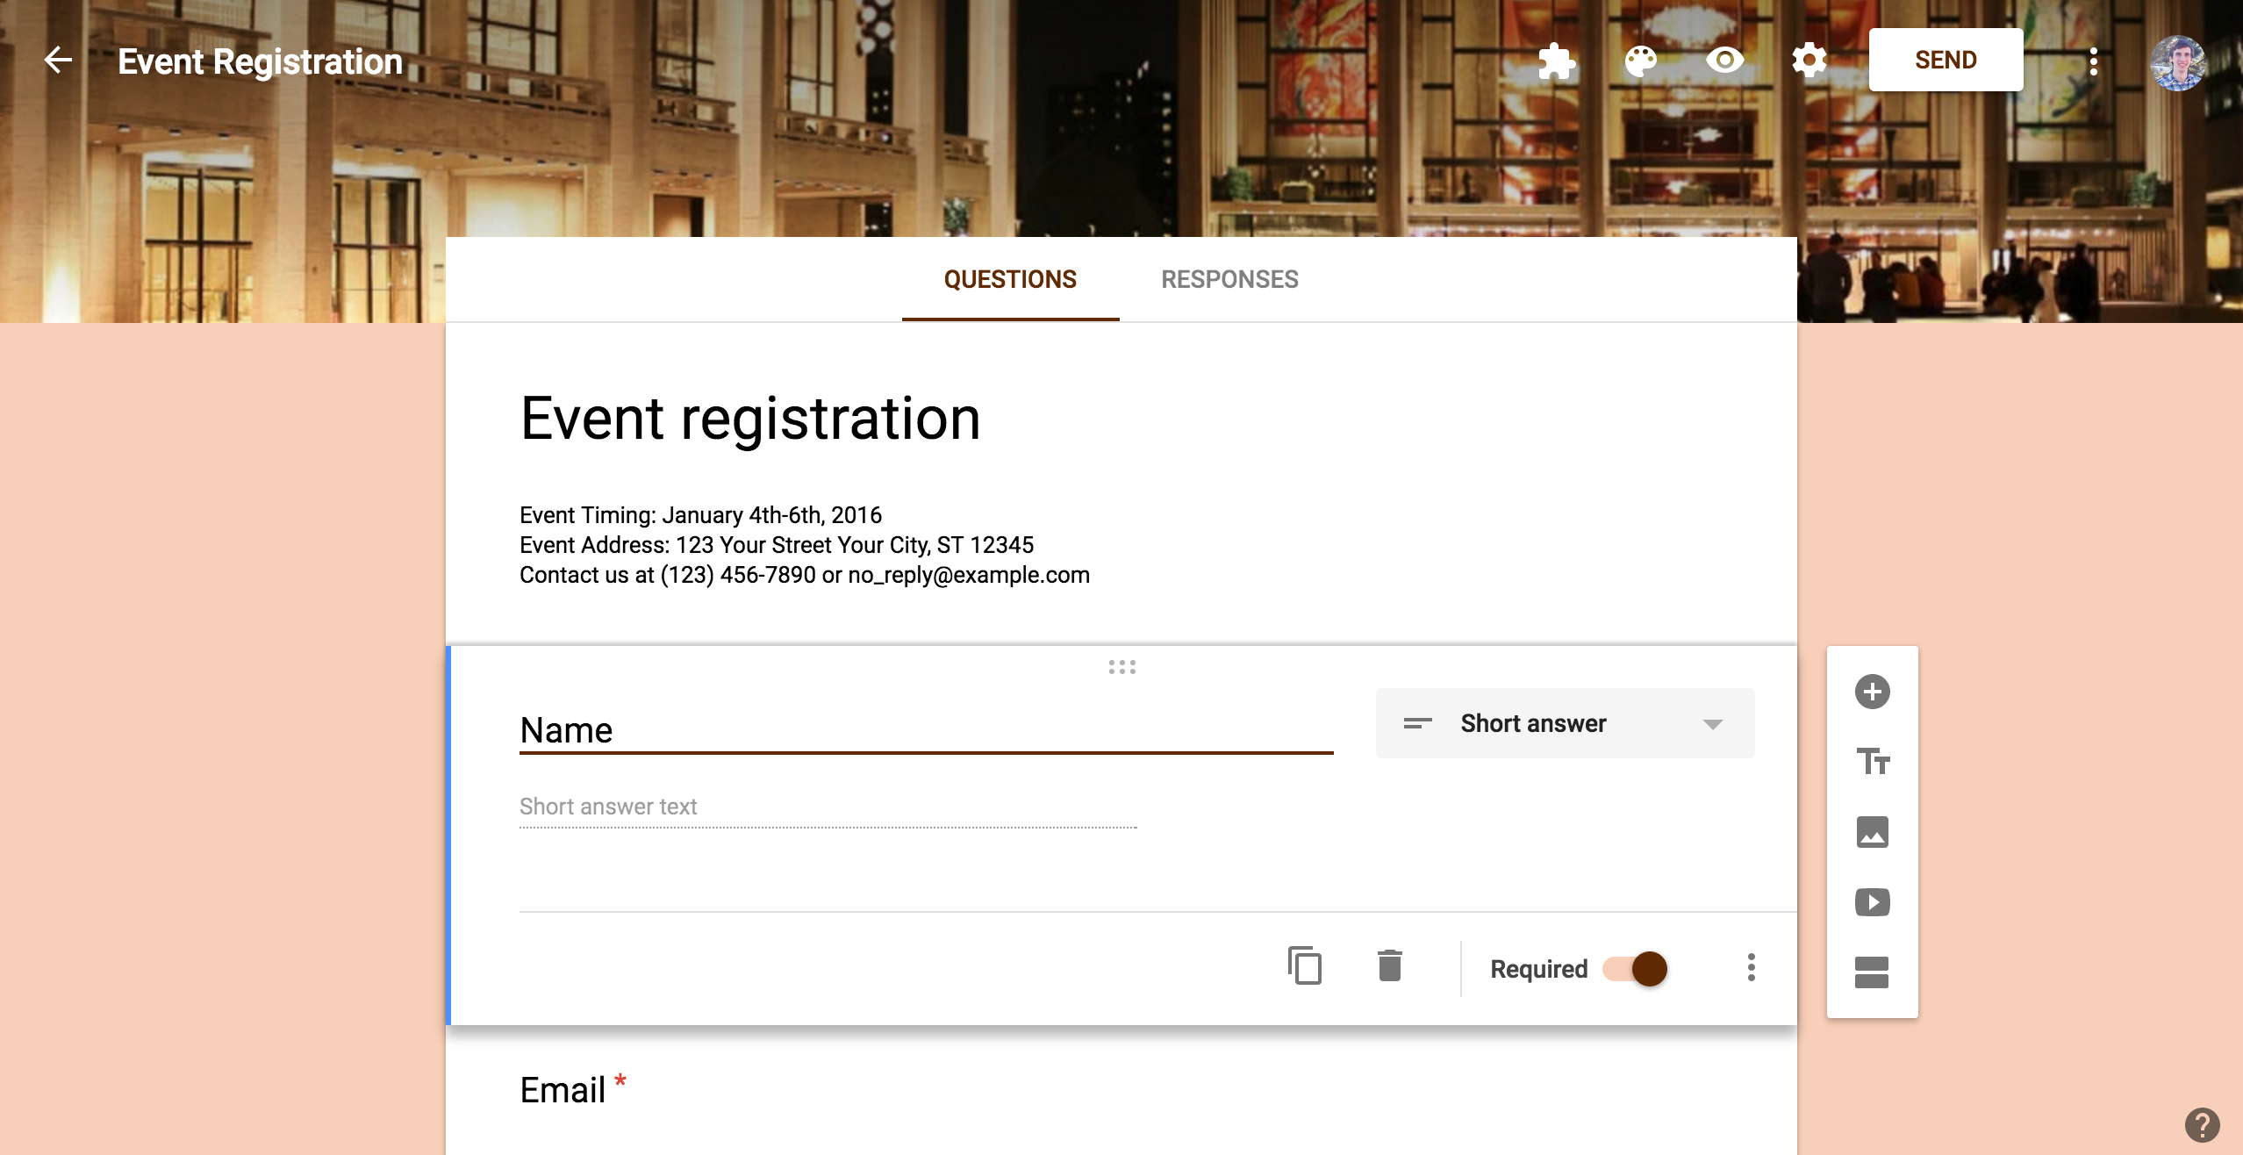Click the Name short answer input field

829,806
